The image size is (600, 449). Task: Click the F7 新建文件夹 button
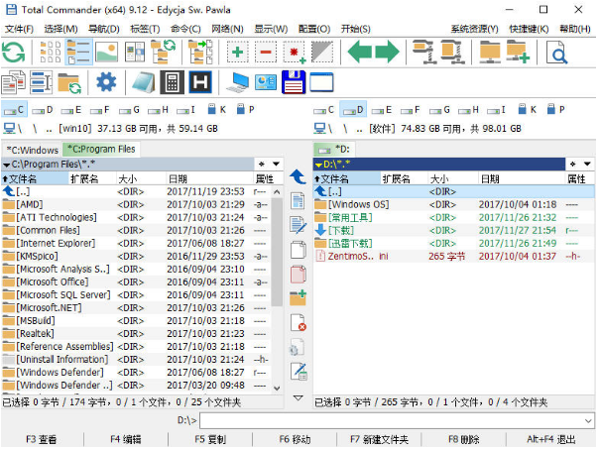click(379, 439)
